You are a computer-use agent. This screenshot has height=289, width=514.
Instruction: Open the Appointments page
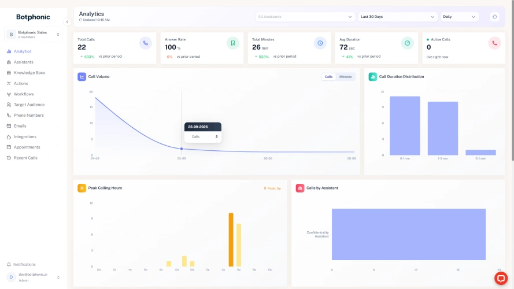(27, 147)
